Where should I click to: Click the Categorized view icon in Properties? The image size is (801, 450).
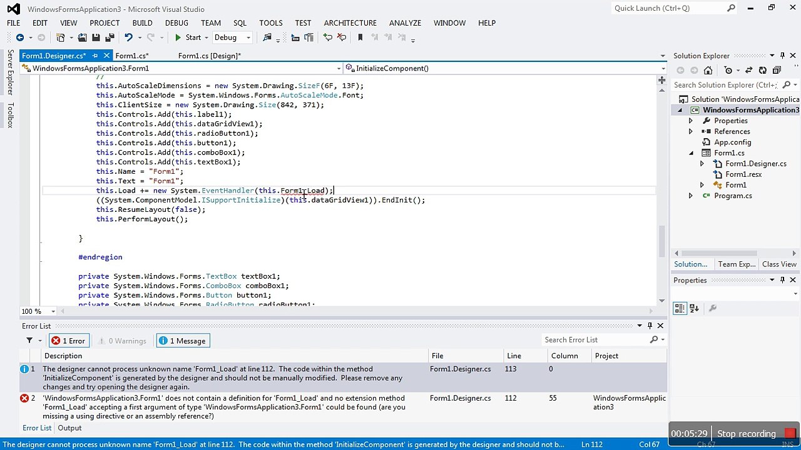click(x=680, y=308)
